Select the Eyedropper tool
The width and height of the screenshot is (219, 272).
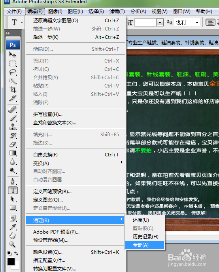coord(13,227)
